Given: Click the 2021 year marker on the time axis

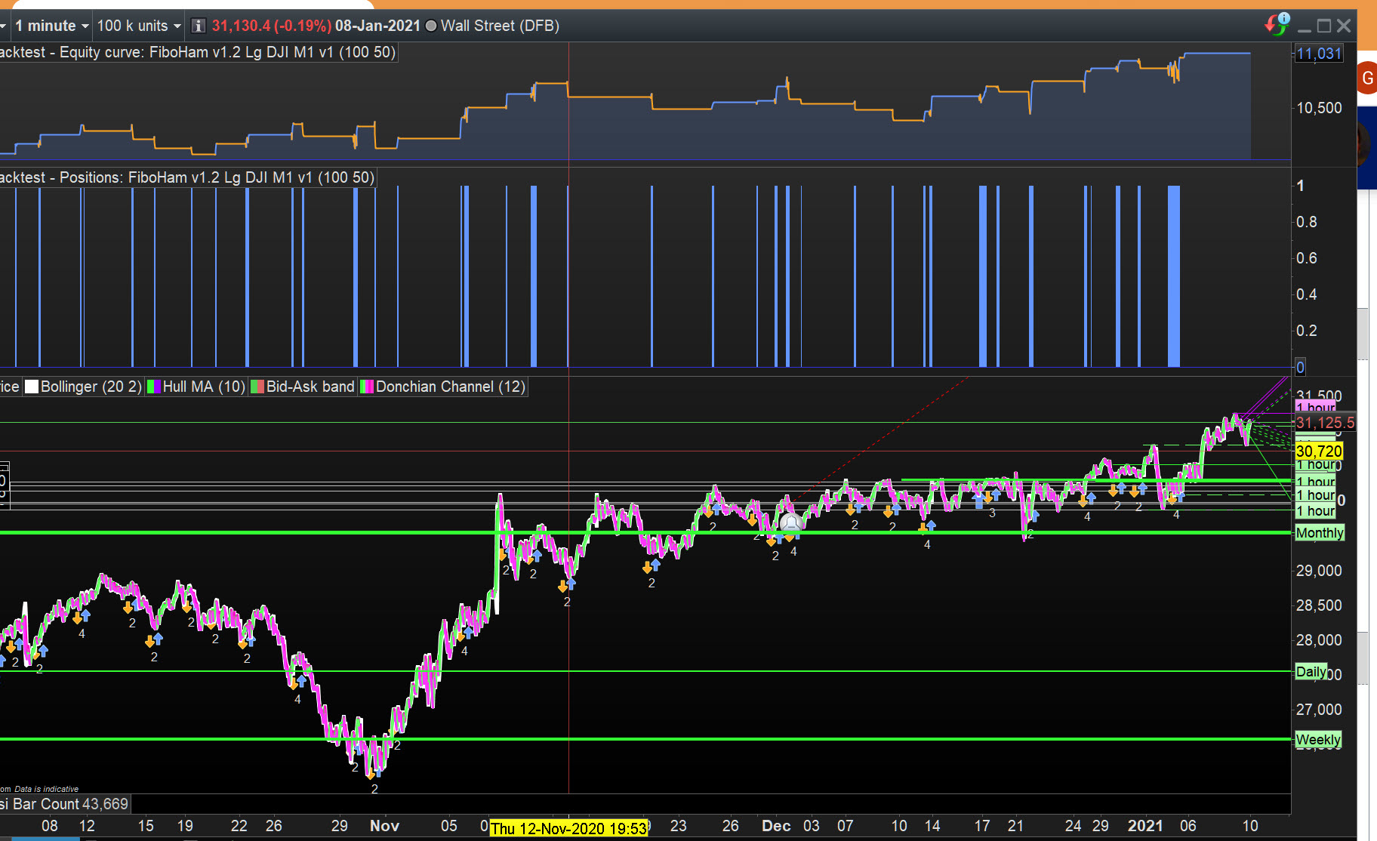Looking at the screenshot, I should pos(1145,826).
